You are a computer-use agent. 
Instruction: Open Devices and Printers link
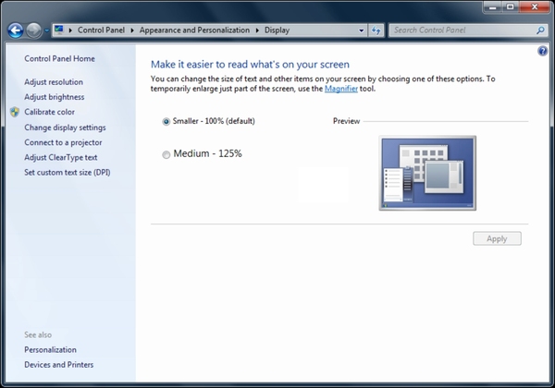59,364
